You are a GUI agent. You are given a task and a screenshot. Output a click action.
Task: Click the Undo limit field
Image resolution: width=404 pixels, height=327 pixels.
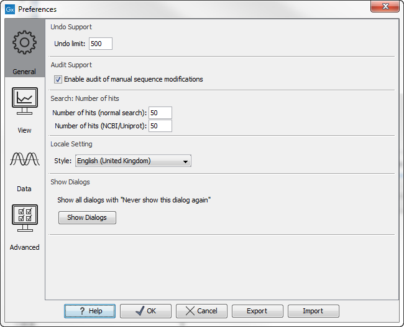point(101,44)
